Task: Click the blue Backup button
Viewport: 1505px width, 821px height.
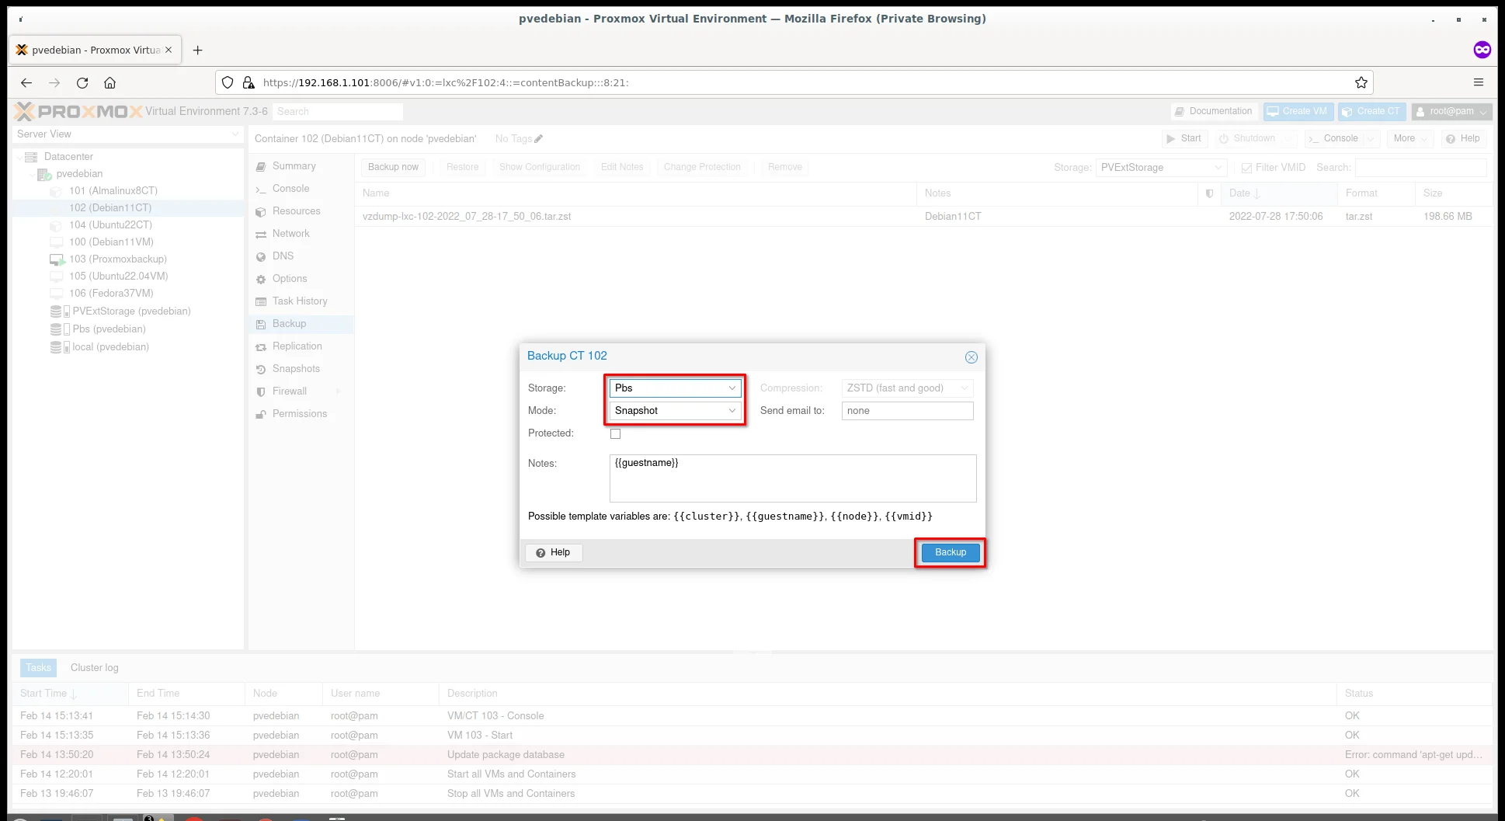Action: pyautogui.click(x=950, y=553)
